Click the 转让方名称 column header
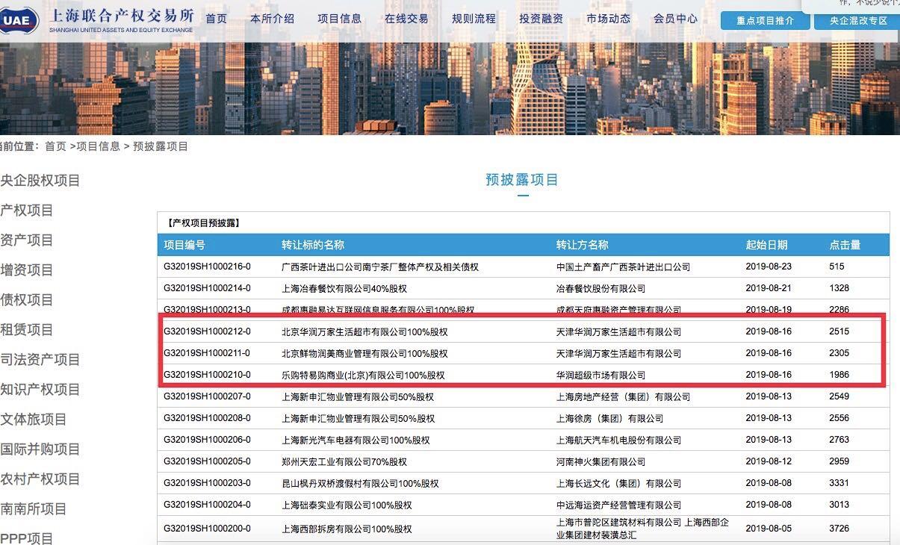The image size is (900, 545). [x=582, y=245]
